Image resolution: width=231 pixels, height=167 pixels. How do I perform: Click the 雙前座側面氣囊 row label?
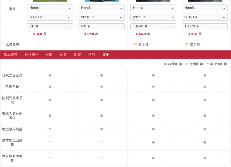click(x=12, y=158)
